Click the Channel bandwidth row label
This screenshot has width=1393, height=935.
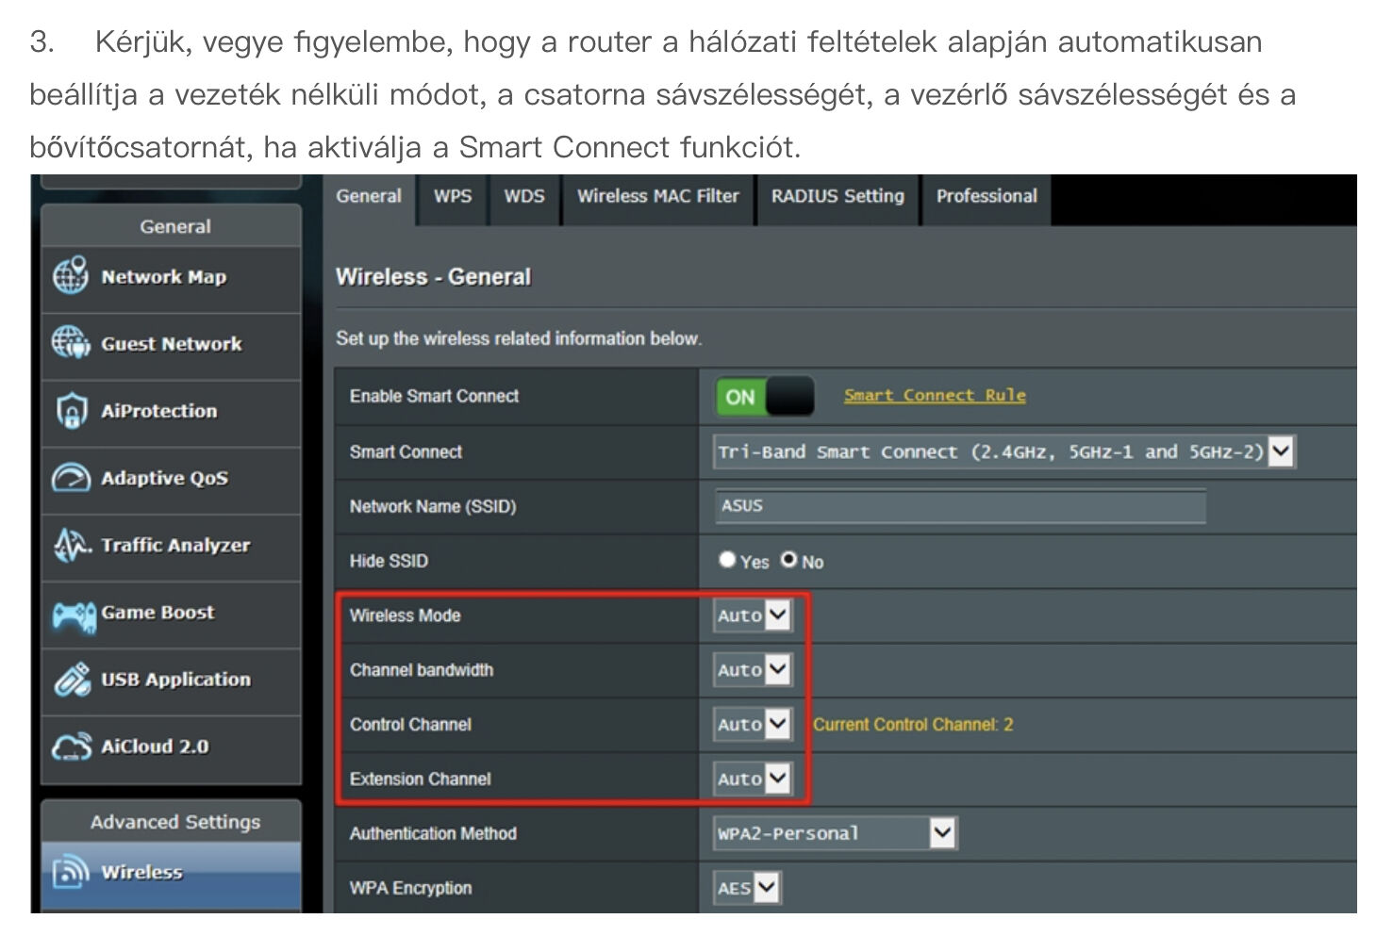[x=422, y=670]
